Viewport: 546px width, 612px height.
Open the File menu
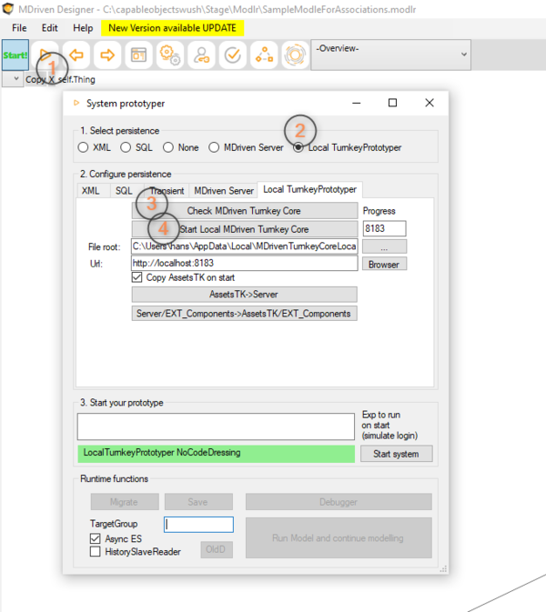pos(19,28)
